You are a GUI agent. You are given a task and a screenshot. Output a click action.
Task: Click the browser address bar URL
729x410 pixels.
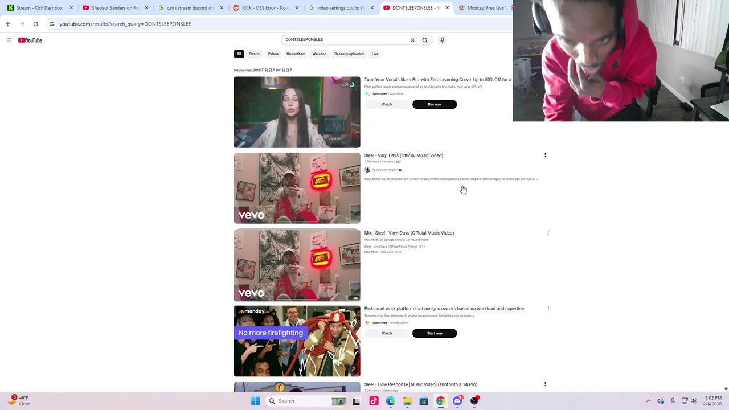pos(125,24)
